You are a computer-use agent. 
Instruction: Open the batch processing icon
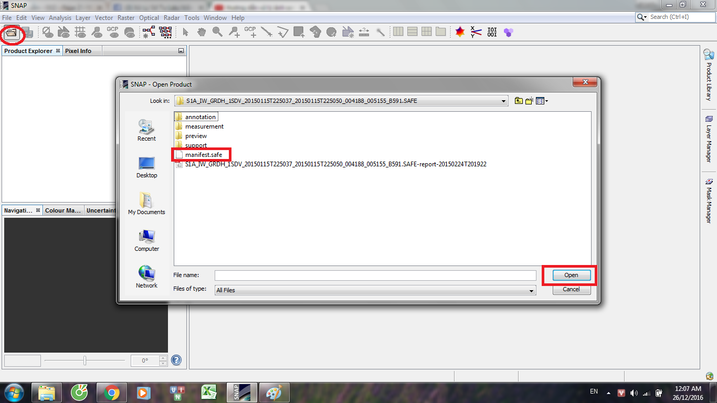tap(166, 32)
